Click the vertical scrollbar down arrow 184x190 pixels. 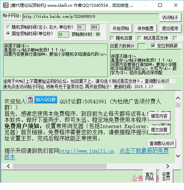[x=178, y=156]
